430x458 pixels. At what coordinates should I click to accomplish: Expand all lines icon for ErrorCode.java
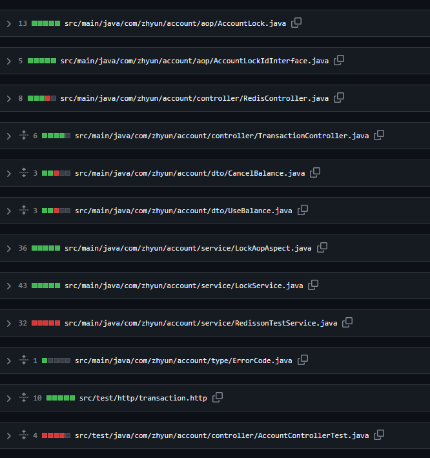(x=24, y=360)
